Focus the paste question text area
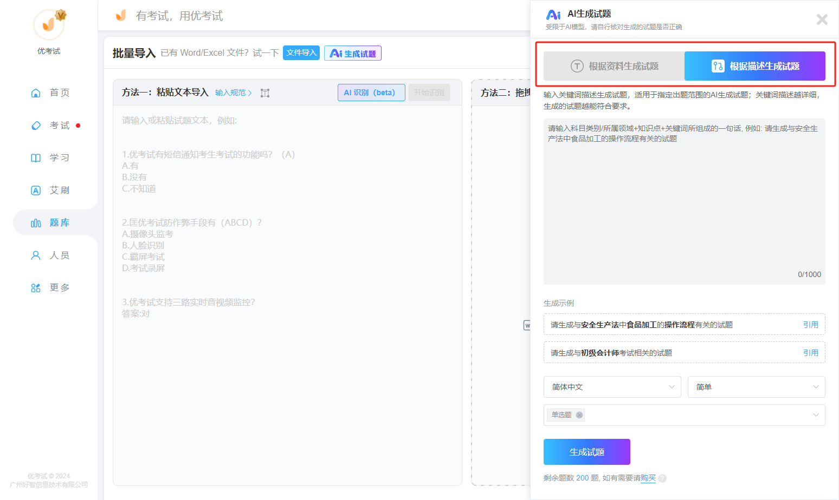This screenshot has width=839, height=500. point(287,295)
